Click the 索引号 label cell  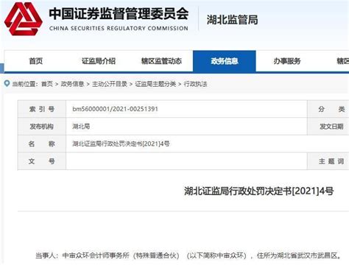pos(42,109)
